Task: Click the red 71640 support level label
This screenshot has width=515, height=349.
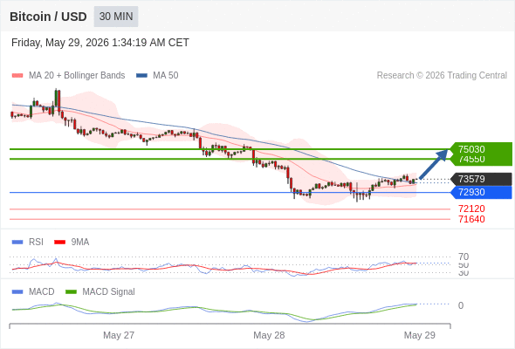Action: coord(471,219)
